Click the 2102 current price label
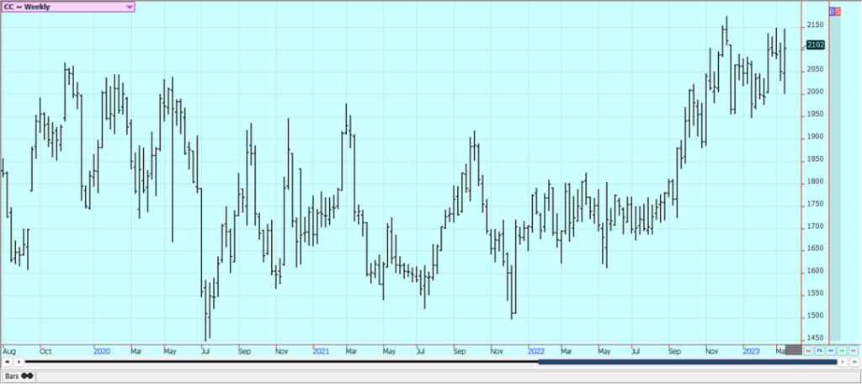This screenshot has width=862, height=384. coord(815,45)
